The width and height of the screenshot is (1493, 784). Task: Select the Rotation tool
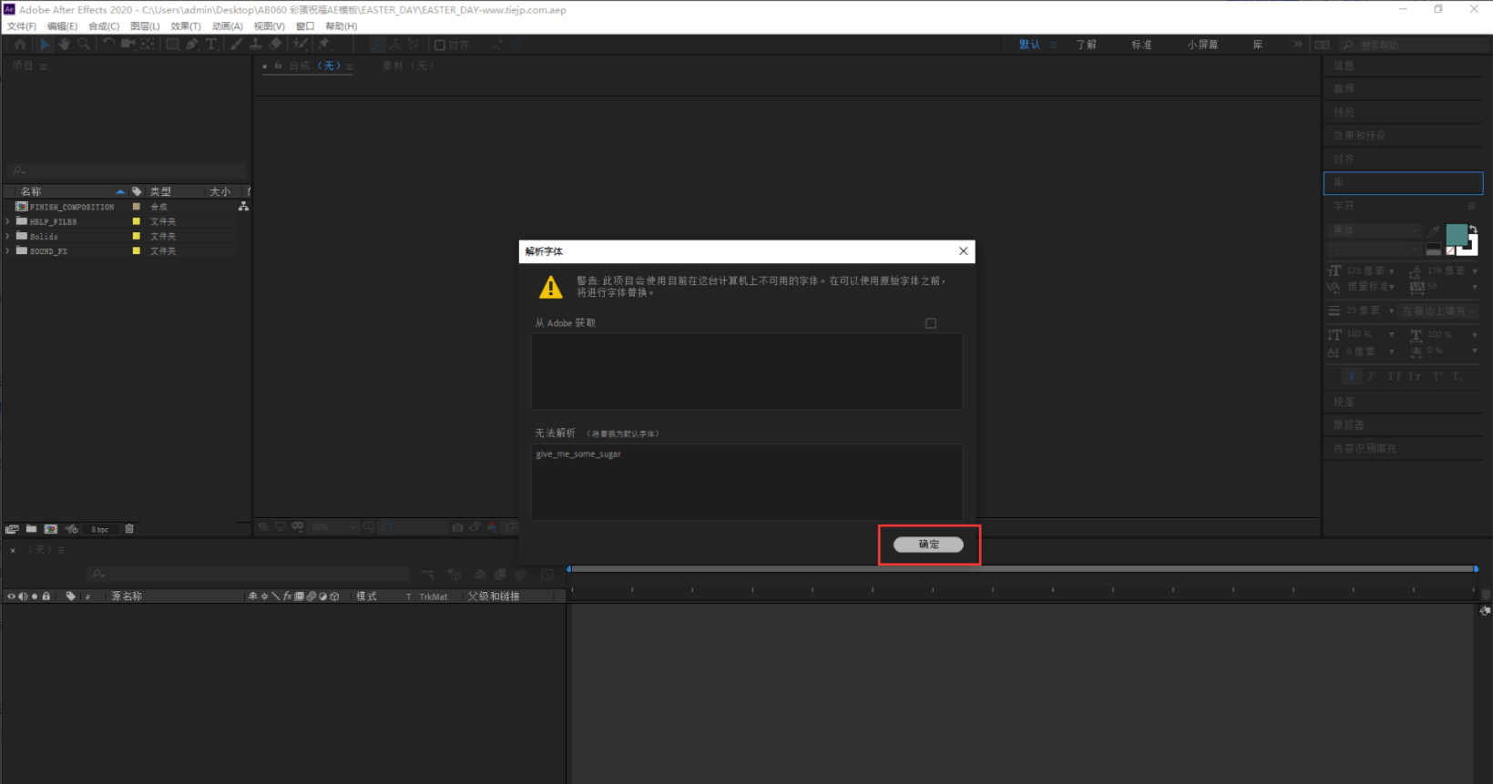click(108, 44)
